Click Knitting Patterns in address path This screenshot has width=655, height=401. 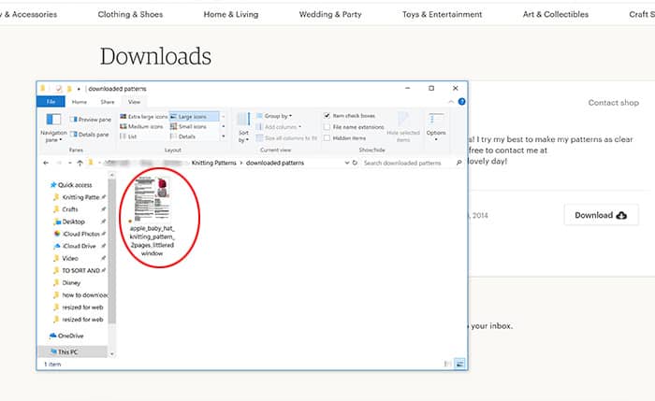click(214, 163)
